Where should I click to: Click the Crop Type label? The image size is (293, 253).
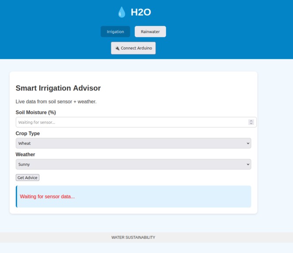28,133
